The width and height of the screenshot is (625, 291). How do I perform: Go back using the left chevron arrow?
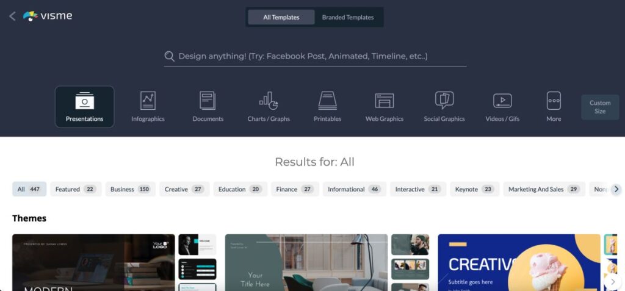coord(12,16)
